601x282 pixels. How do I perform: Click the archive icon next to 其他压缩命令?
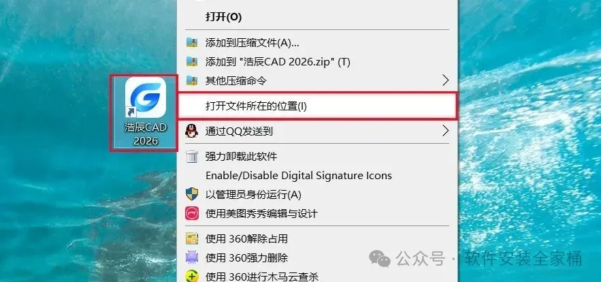(192, 80)
